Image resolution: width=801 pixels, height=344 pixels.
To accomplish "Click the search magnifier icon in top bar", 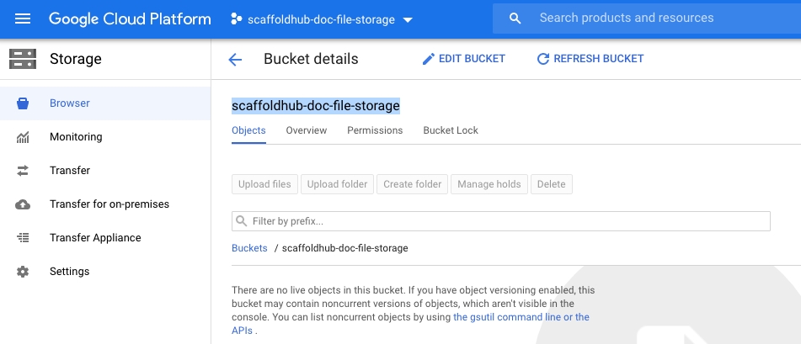I will tap(515, 19).
